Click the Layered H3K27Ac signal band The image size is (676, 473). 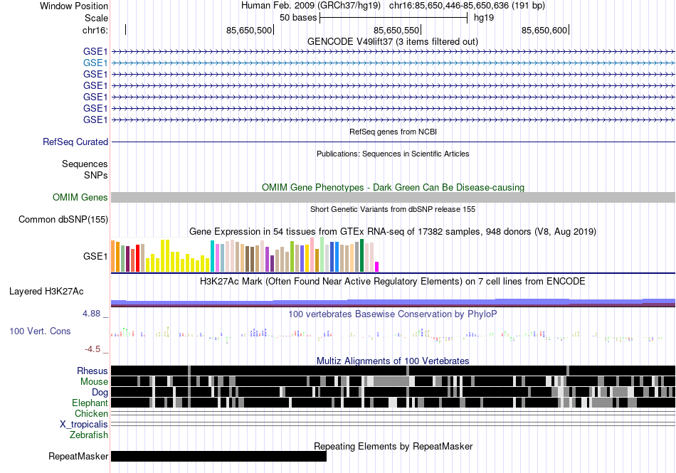pos(393,302)
